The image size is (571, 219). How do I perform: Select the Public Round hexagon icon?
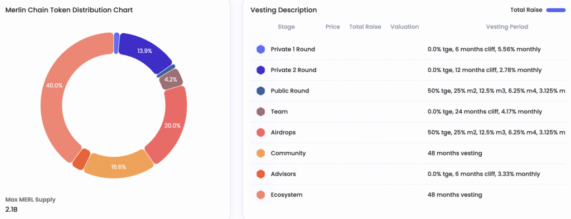click(260, 91)
